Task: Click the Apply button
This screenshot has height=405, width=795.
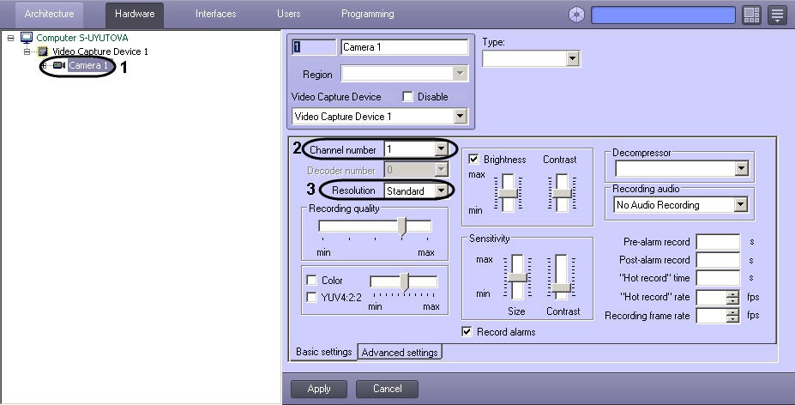Action: [x=319, y=389]
